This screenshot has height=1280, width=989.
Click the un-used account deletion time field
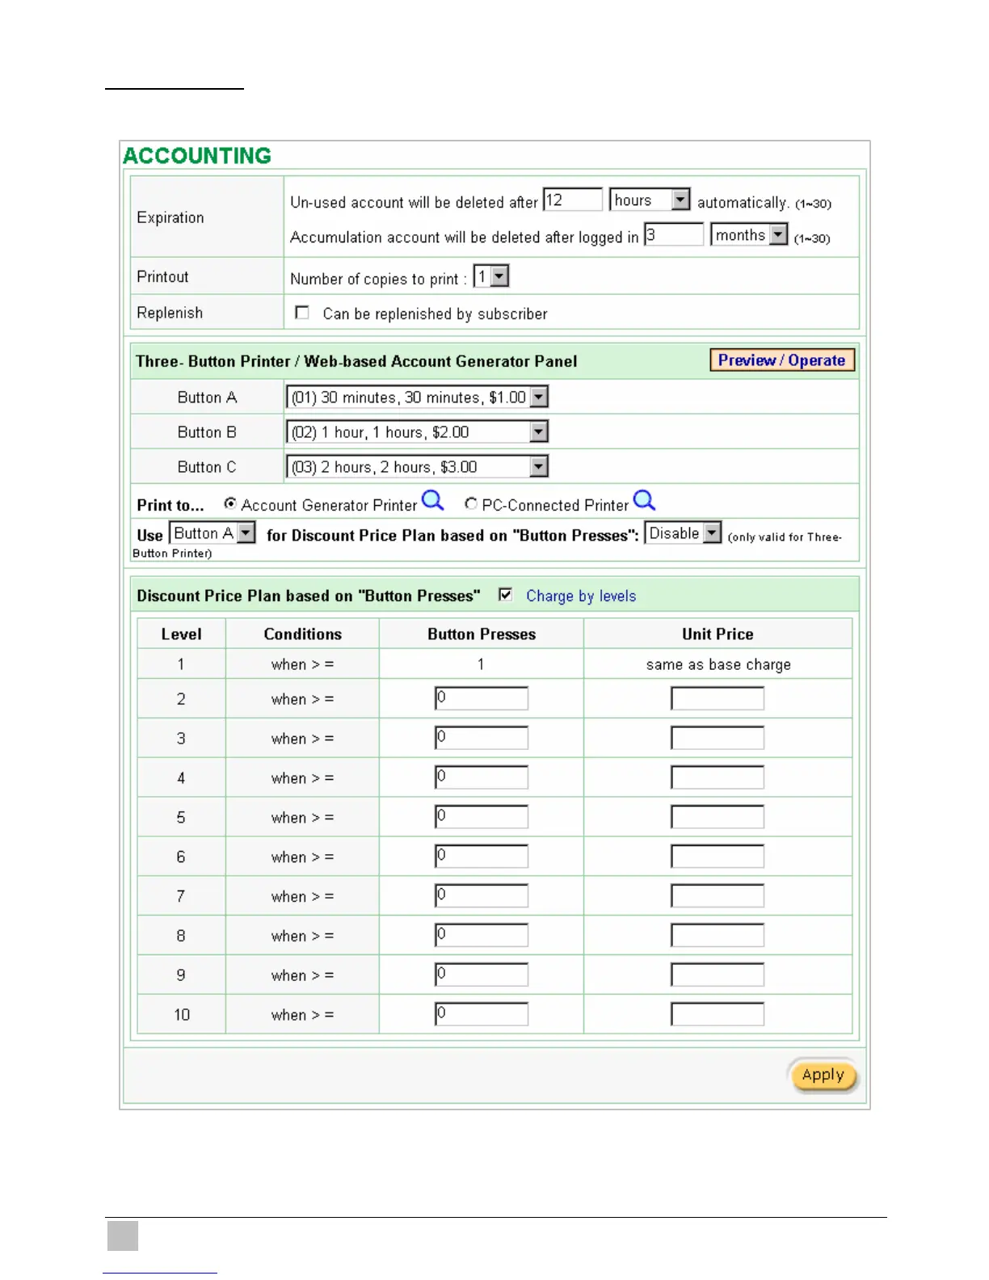click(573, 200)
